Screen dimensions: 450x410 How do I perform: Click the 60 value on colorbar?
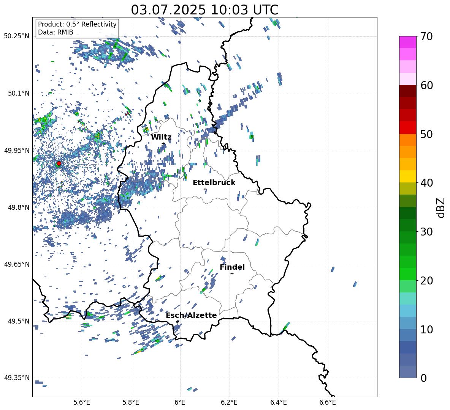[426, 85]
